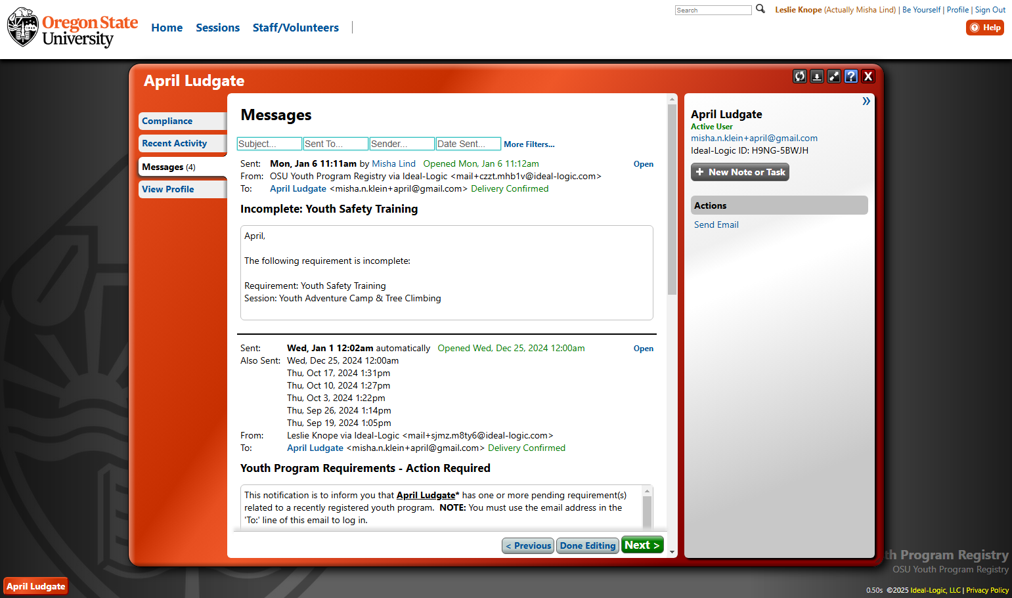This screenshot has width=1012, height=598.
Task: Click April Ludgate recipient in second message
Action: click(315, 448)
